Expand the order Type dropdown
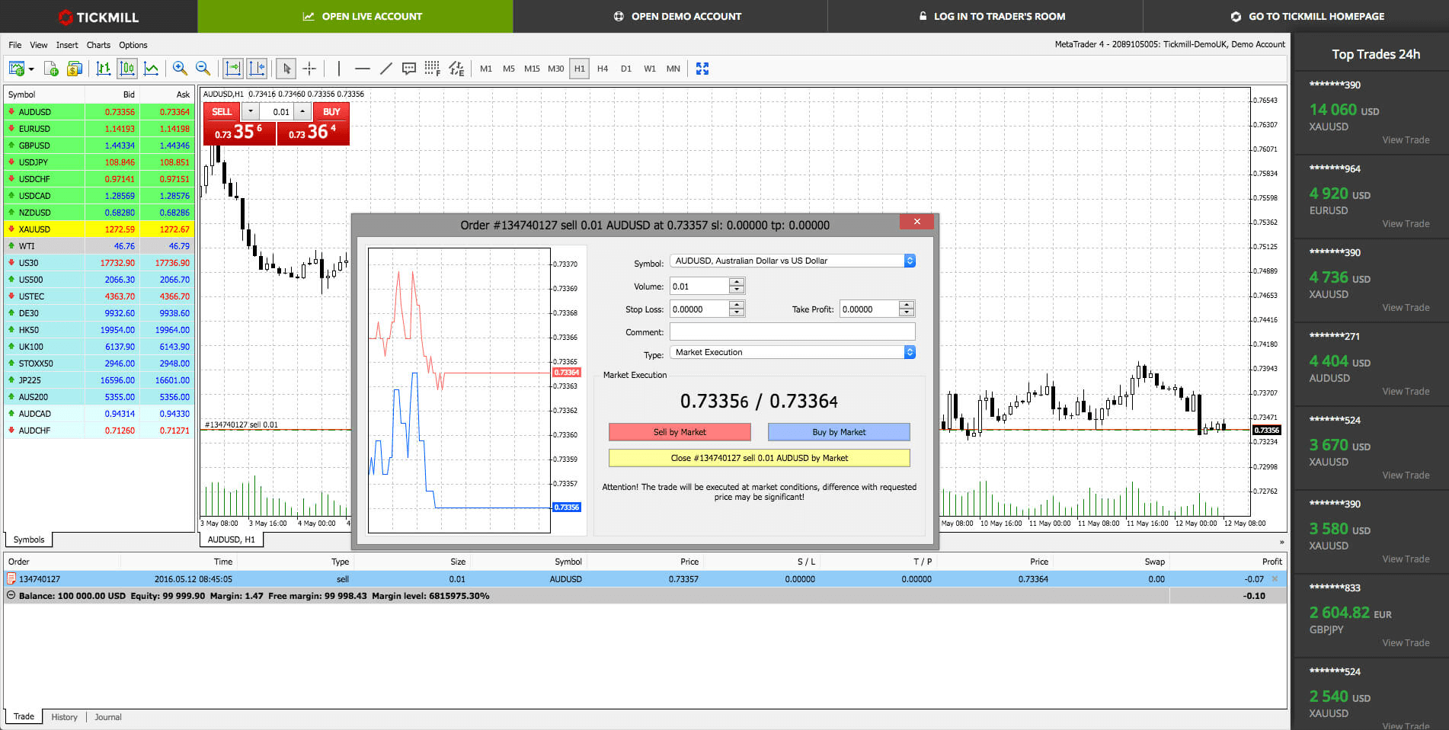The width and height of the screenshot is (1449, 730). coord(909,352)
